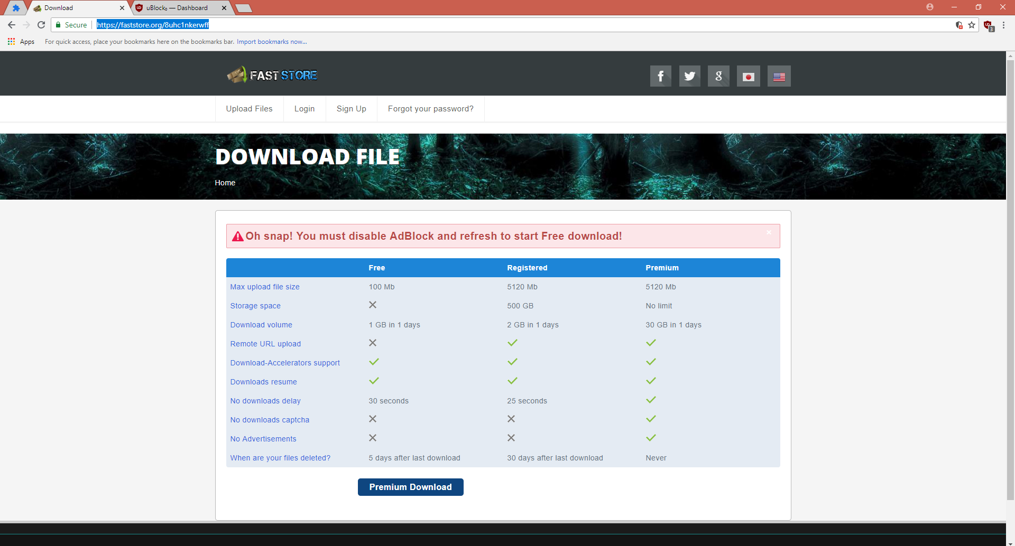Click the Fast Store logo
Image resolution: width=1015 pixels, height=546 pixels.
coord(272,74)
